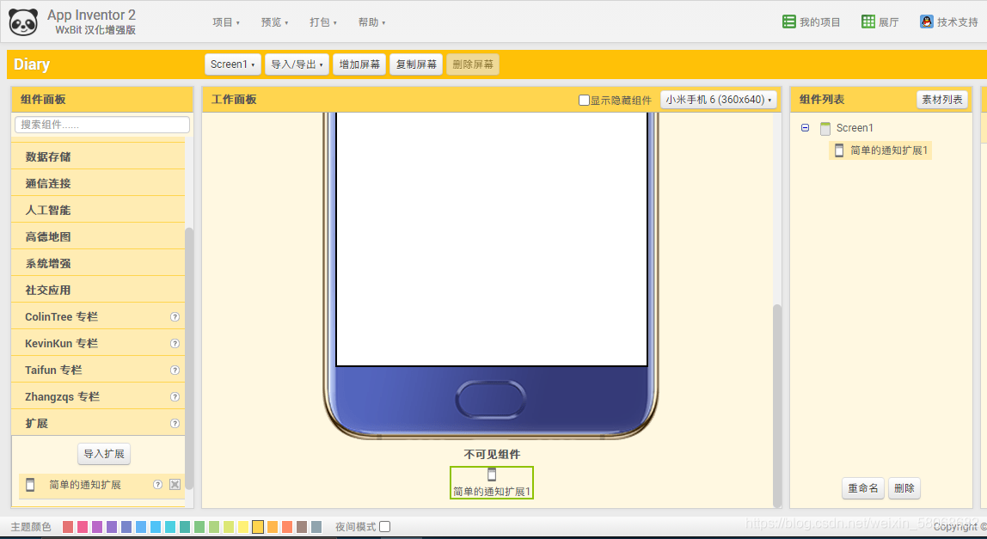Click the help icon beside 扩展 category
This screenshot has width=987, height=539.
[x=175, y=422]
